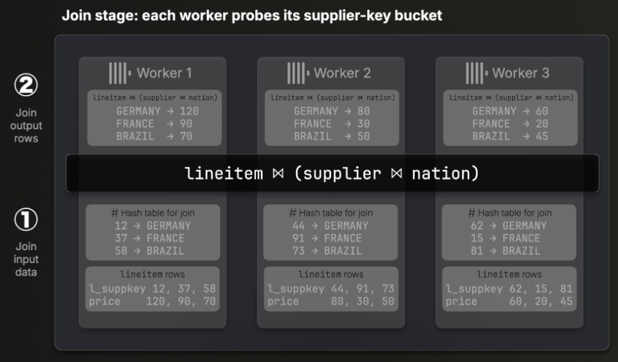Click the "lineitem rows" header under Worker 2
This screenshot has height=362, width=618.
331,274
